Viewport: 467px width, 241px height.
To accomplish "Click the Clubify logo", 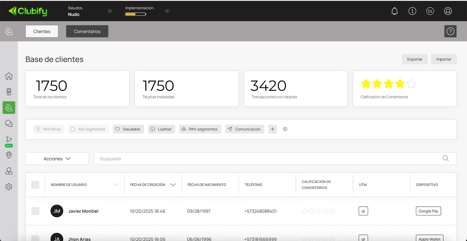I will click(28, 11).
